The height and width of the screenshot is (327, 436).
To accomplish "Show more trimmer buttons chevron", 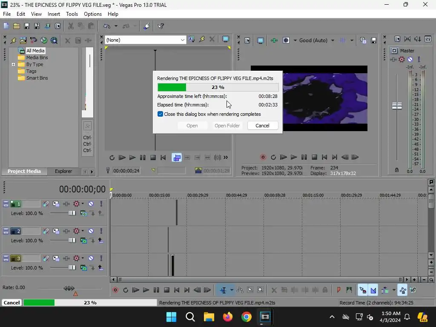I will click(226, 158).
